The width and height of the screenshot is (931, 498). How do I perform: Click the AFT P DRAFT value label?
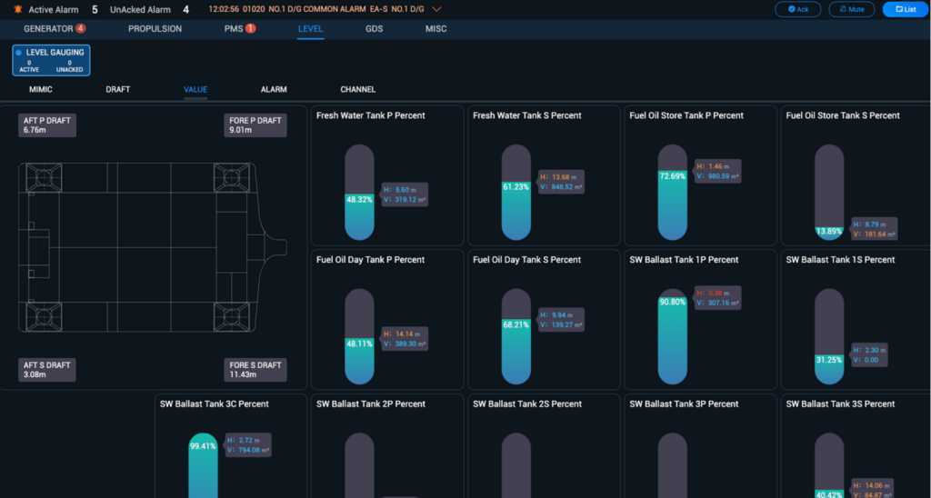46,125
